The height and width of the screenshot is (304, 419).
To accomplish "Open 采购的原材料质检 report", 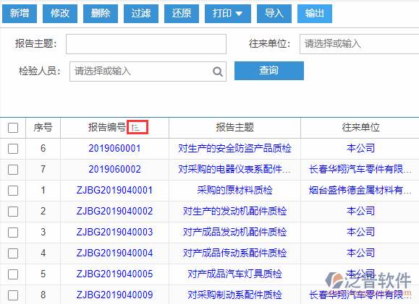I will pos(235,190).
